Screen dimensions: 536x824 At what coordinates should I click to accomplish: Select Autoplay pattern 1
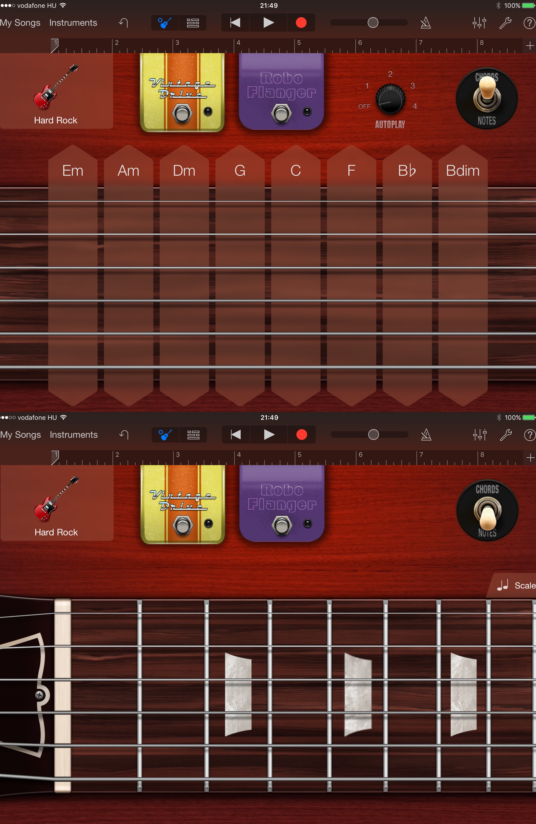(x=367, y=86)
